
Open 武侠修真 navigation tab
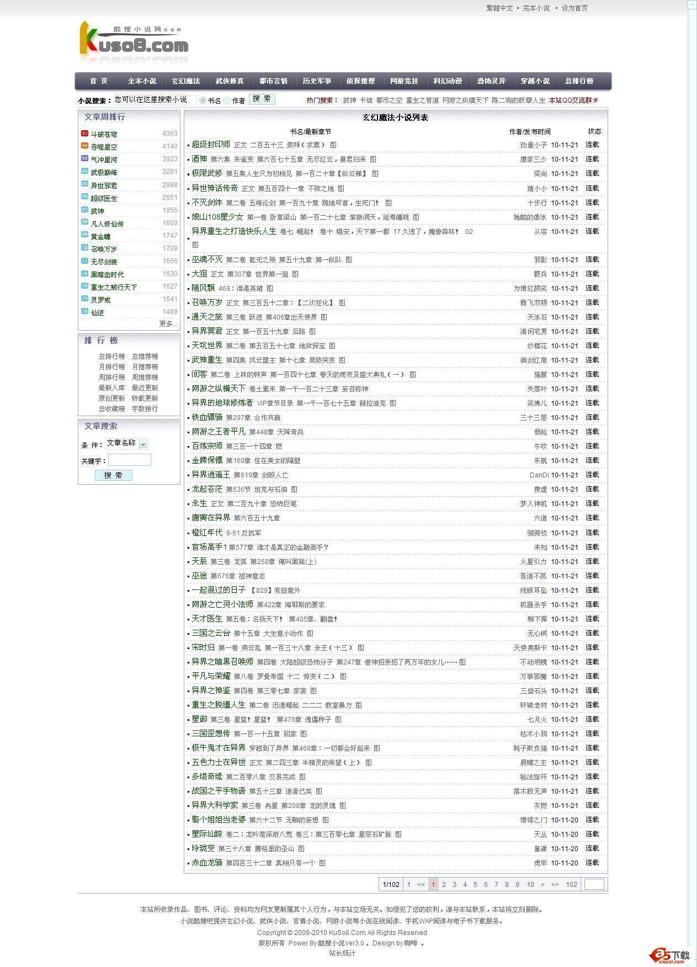click(230, 81)
